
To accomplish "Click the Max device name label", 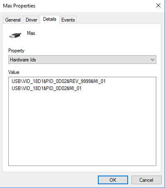I will [x=31, y=33].
